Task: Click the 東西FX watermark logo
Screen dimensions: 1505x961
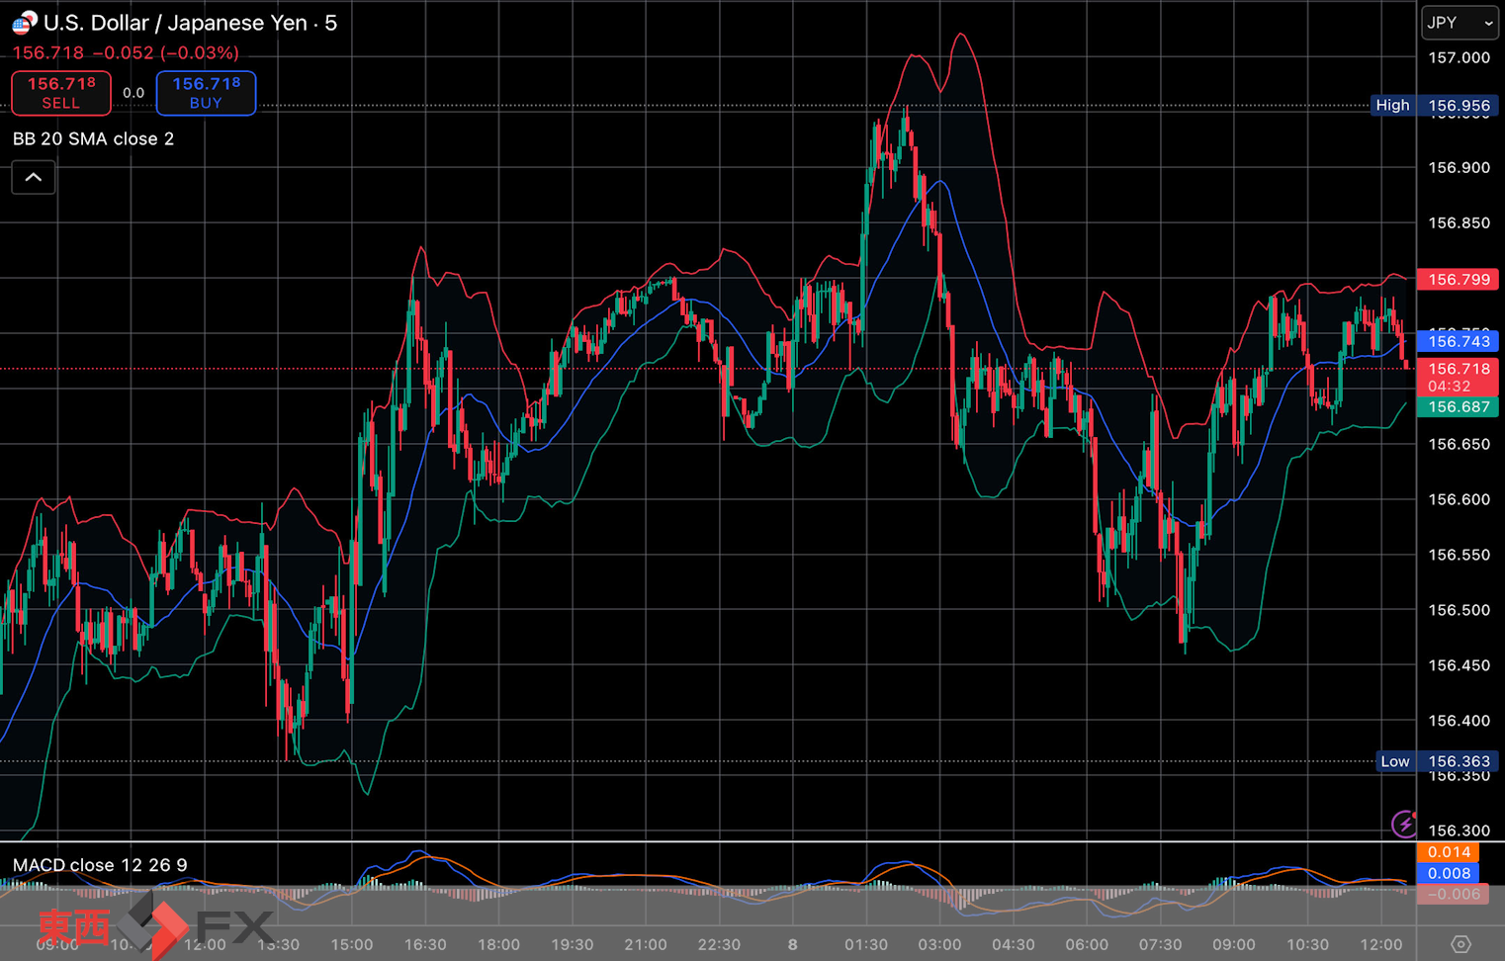Action: point(154,926)
